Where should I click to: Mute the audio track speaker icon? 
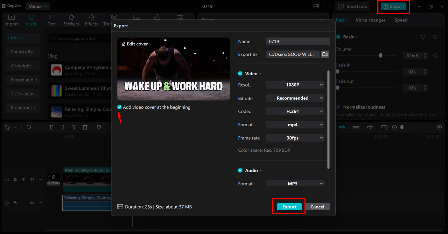(x=32, y=203)
